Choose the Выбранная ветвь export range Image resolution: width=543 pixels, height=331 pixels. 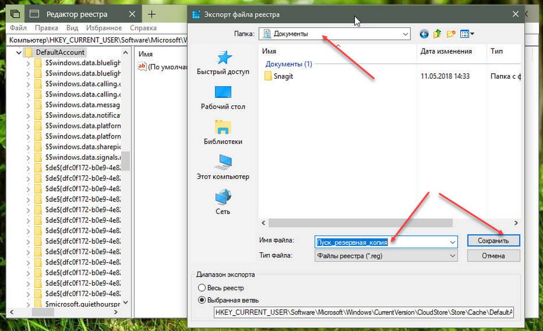pos(201,300)
